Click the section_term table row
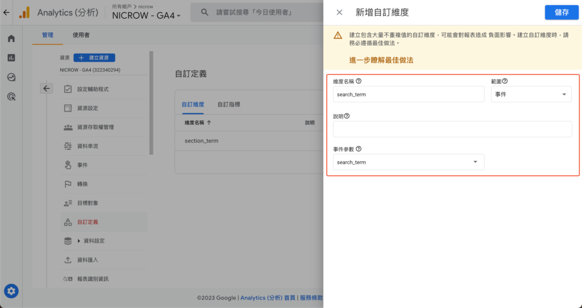The height and width of the screenshot is (308, 582). 249,141
